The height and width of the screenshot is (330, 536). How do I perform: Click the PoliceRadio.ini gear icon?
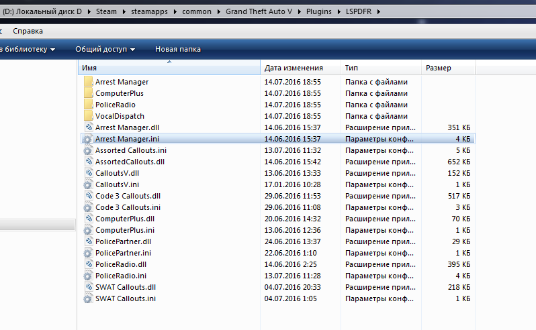coord(88,276)
